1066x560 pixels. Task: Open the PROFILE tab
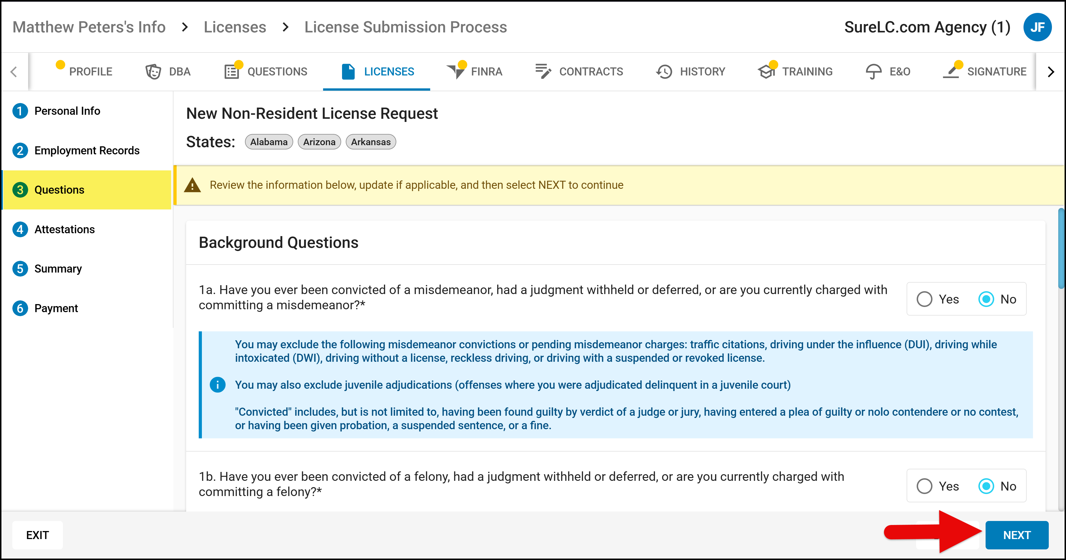[x=84, y=71]
